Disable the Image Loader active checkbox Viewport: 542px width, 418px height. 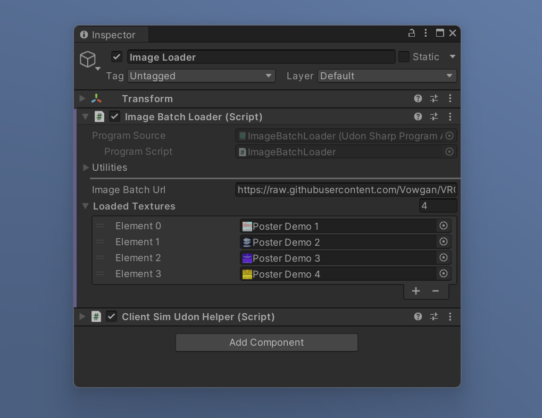tap(117, 57)
